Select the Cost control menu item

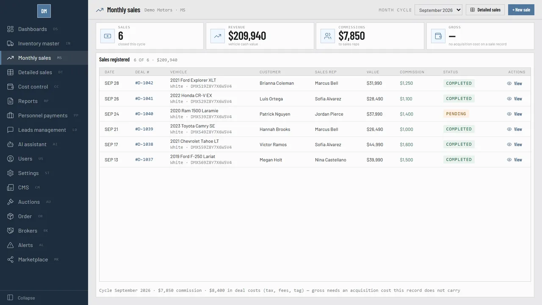tap(44, 86)
